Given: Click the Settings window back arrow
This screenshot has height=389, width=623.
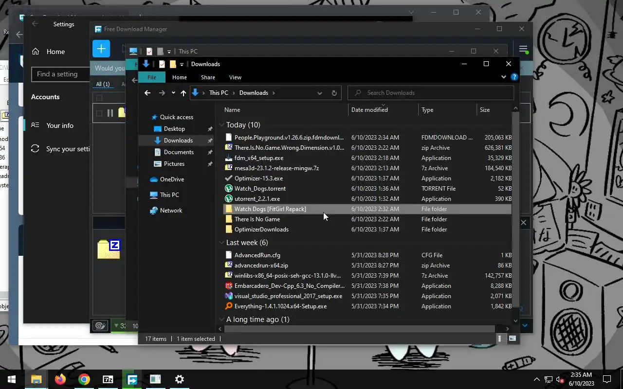Looking at the screenshot, I should [x=35, y=24].
